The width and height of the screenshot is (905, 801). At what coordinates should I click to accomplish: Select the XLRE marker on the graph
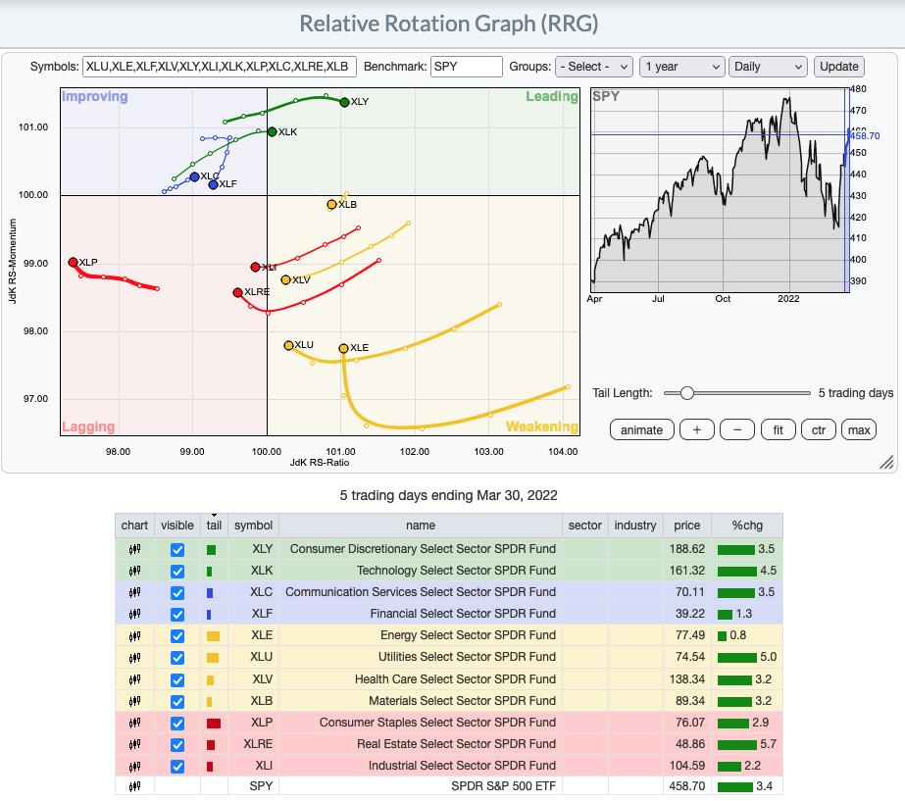click(x=237, y=292)
